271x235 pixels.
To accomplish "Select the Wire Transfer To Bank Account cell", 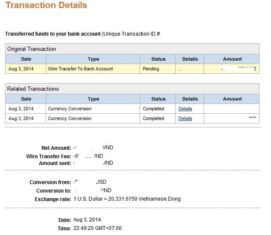I will pyautogui.click(x=80, y=69).
